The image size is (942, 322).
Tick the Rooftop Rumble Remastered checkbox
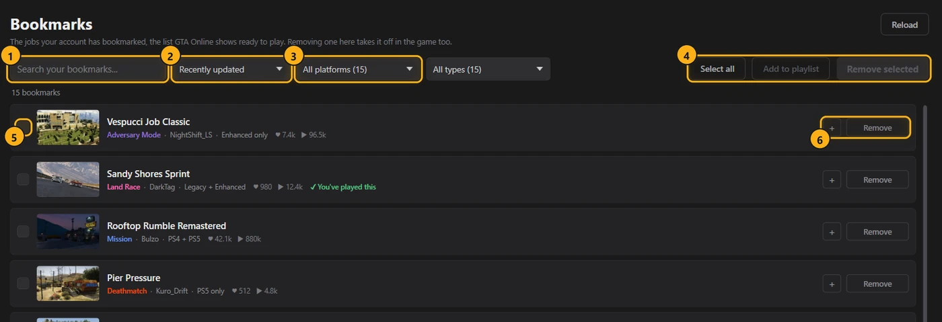pyautogui.click(x=23, y=231)
